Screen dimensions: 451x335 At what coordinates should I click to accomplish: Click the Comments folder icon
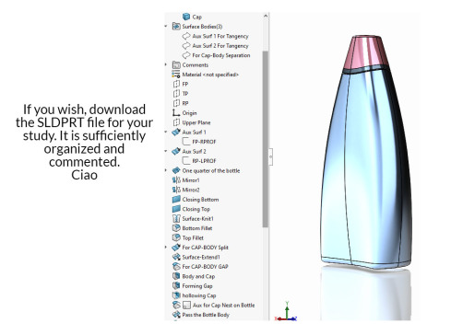[x=176, y=64]
